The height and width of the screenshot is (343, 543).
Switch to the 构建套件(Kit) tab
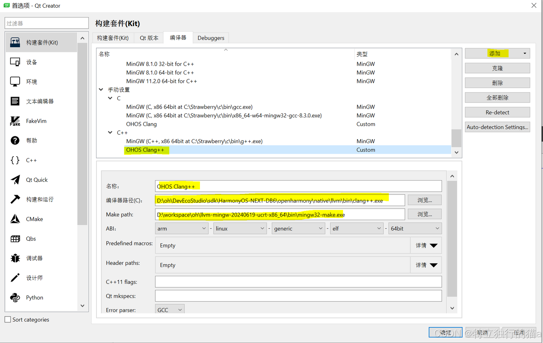click(x=113, y=38)
